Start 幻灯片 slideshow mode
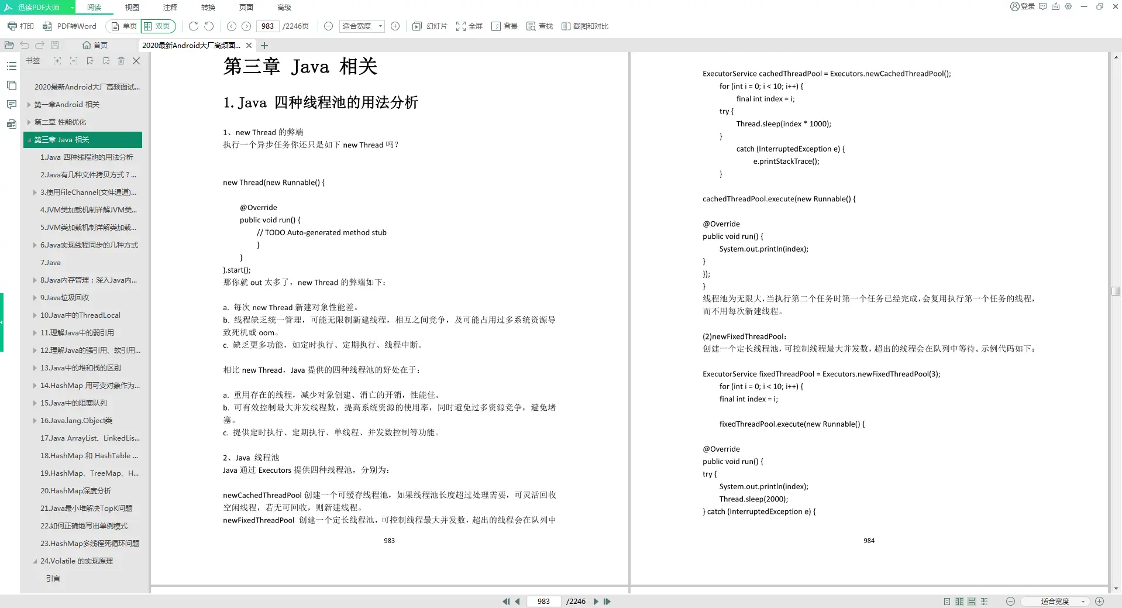The image size is (1122, 608). 429,26
